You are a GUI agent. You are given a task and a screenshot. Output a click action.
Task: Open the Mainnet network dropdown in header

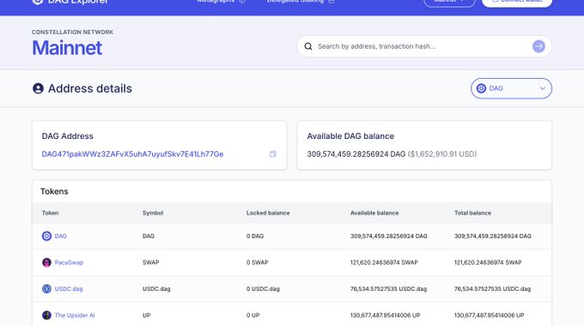(x=449, y=2)
